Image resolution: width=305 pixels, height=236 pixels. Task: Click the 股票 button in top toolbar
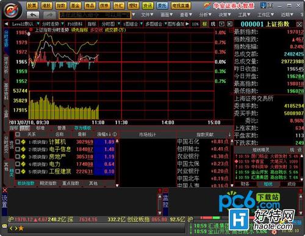click(32, 5)
